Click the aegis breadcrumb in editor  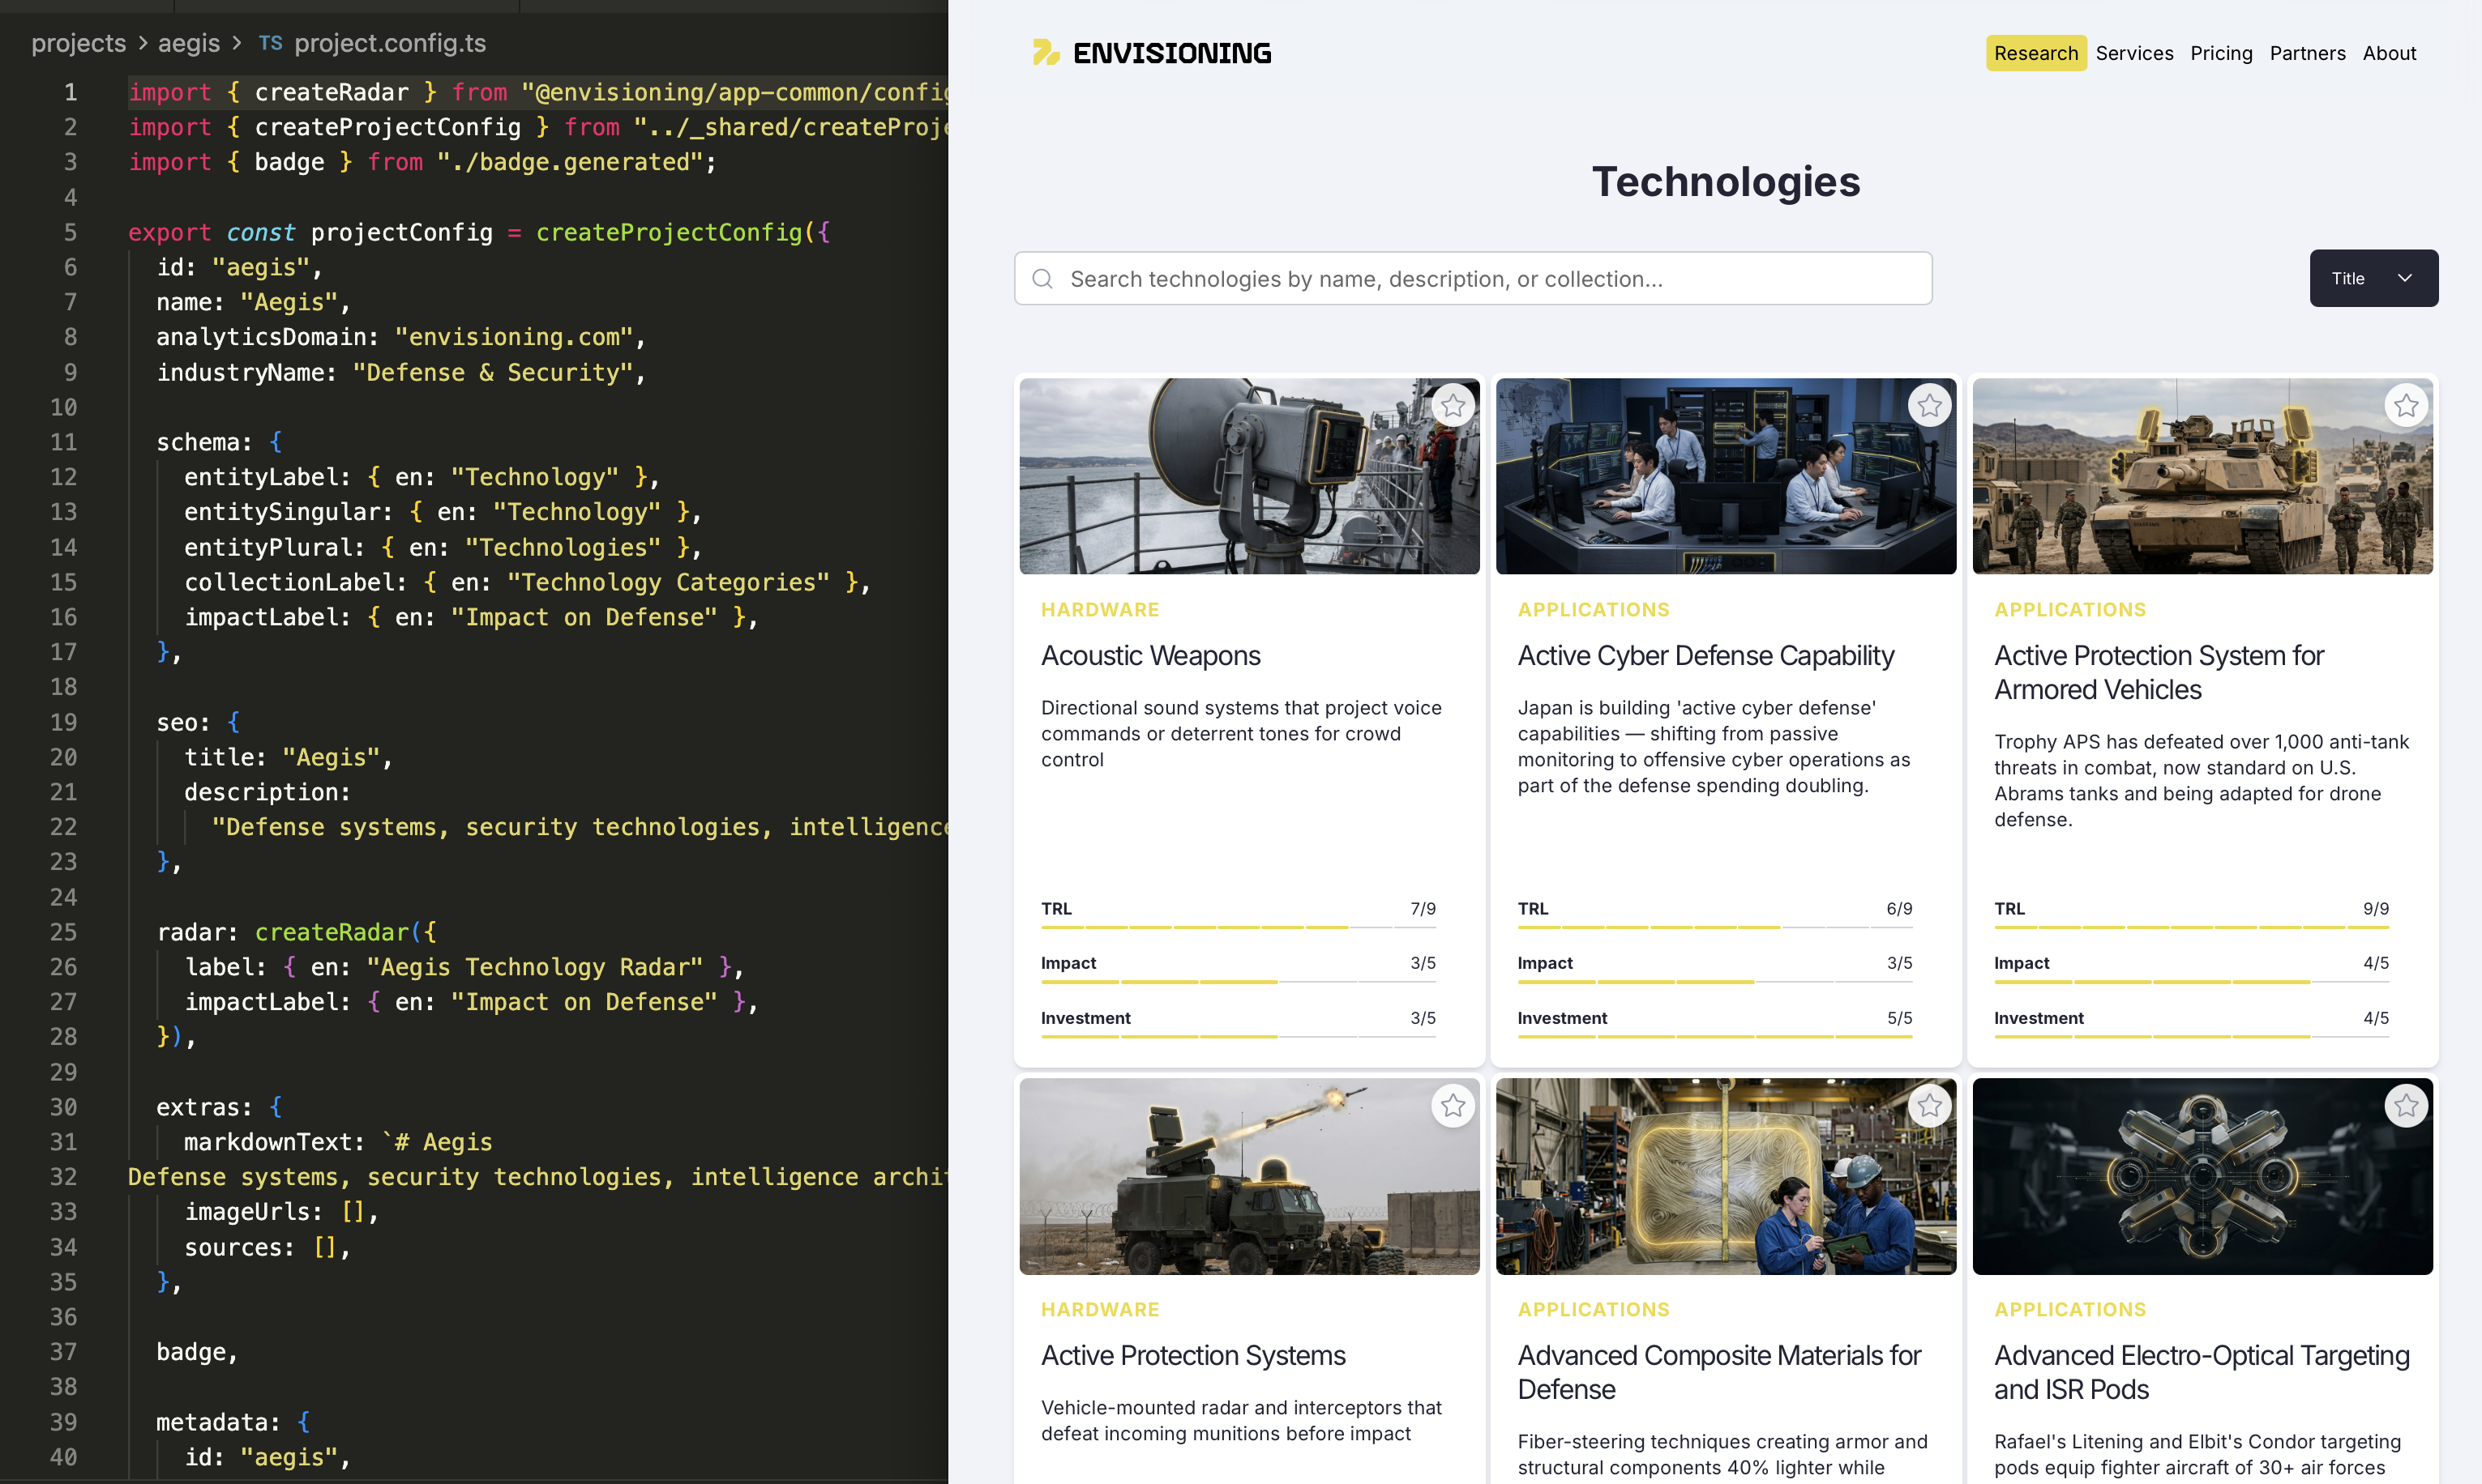(189, 44)
